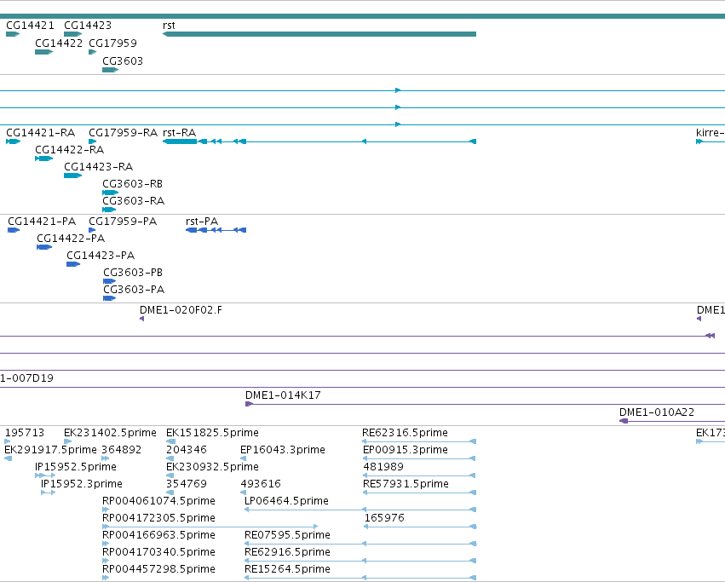Click the CG3603-PB label text
The image size is (725, 582).
pyautogui.click(x=133, y=273)
